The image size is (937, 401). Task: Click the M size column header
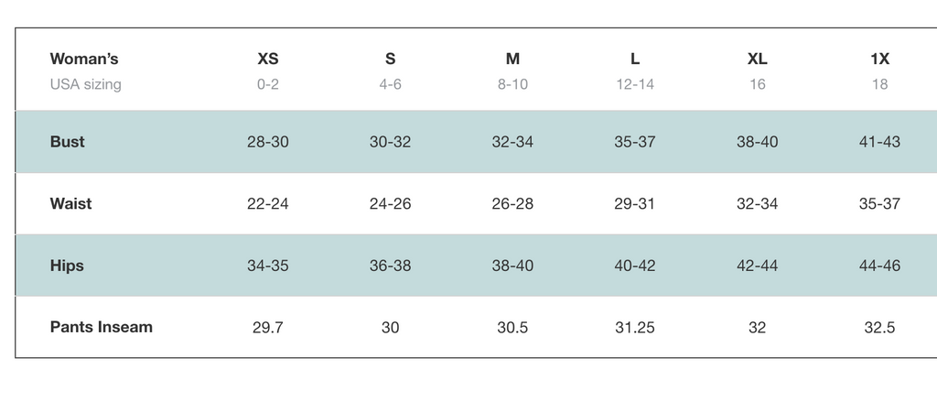[512, 59]
